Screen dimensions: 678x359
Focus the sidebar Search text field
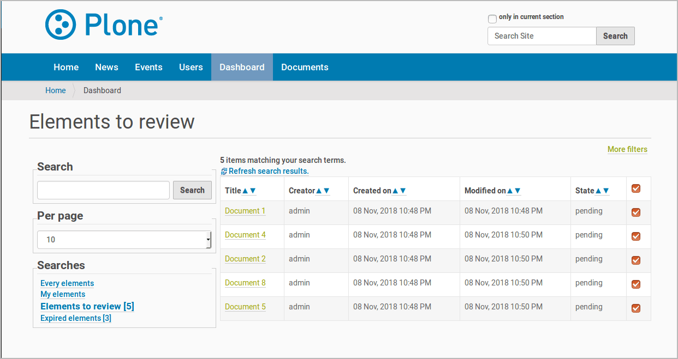pyautogui.click(x=103, y=190)
